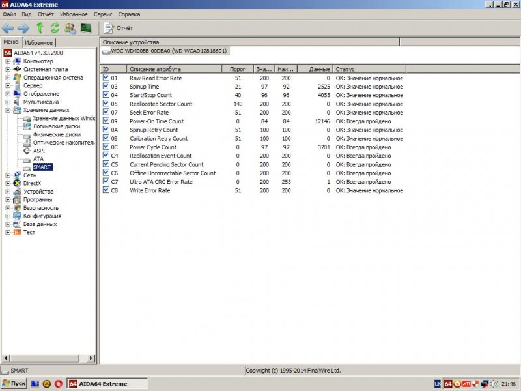Image resolution: width=521 pixels, height=391 pixels.
Task: Expand the Компьютер tree node
Action: 8,61
